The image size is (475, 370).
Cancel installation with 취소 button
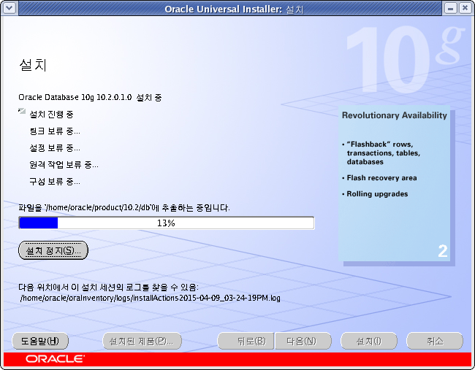(434, 341)
